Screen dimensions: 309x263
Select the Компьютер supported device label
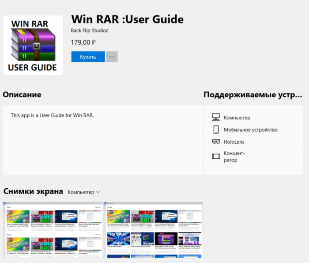[x=237, y=118]
